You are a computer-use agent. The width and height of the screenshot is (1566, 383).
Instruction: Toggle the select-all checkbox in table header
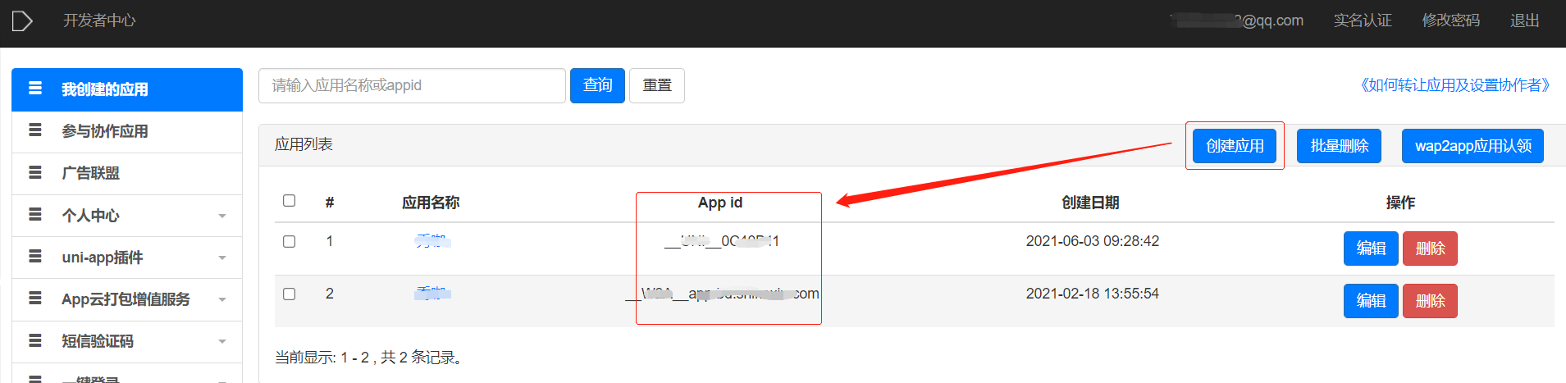pyautogui.click(x=289, y=201)
